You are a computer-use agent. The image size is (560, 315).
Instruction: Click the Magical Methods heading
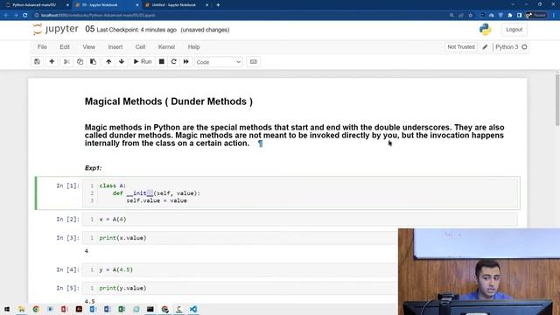coord(169,101)
